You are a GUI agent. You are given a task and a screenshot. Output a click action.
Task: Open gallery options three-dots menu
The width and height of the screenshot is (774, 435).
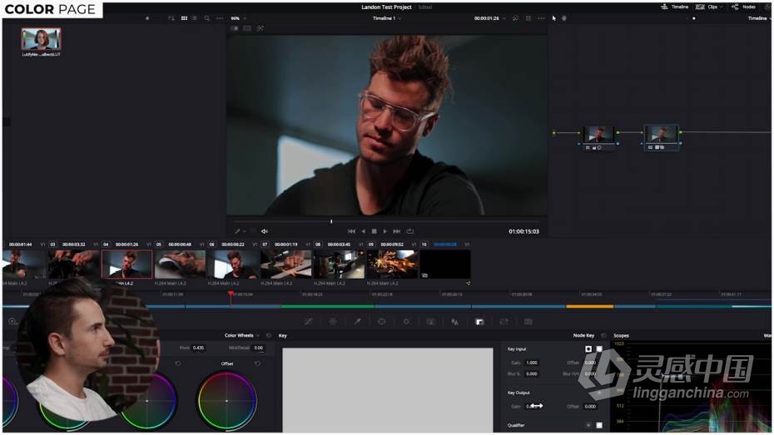(220, 18)
